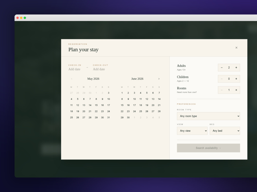Choose June 21 in the calendar
The width and height of the screenshot is (257, 192).
coord(159,105)
